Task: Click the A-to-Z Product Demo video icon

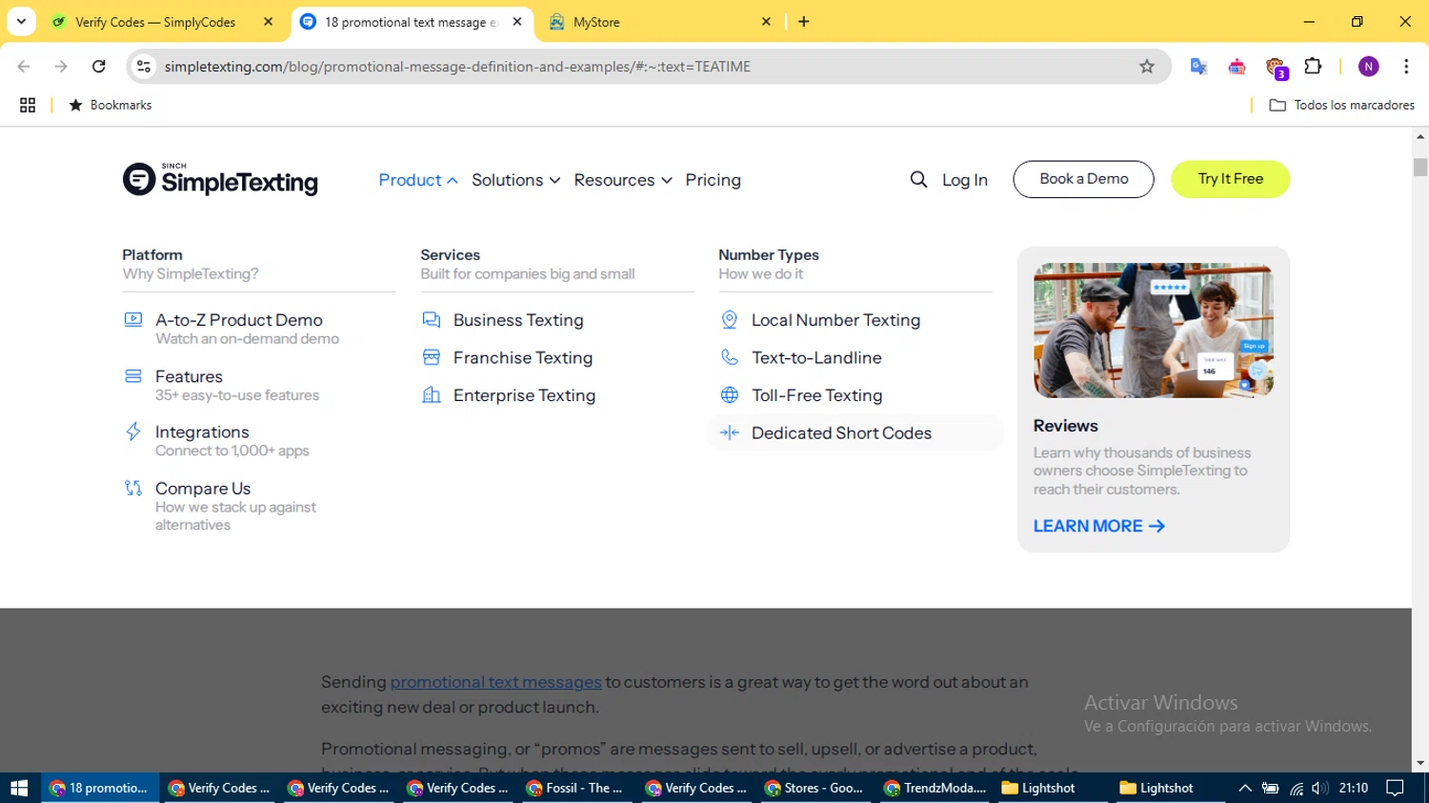Action: click(x=133, y=319)
